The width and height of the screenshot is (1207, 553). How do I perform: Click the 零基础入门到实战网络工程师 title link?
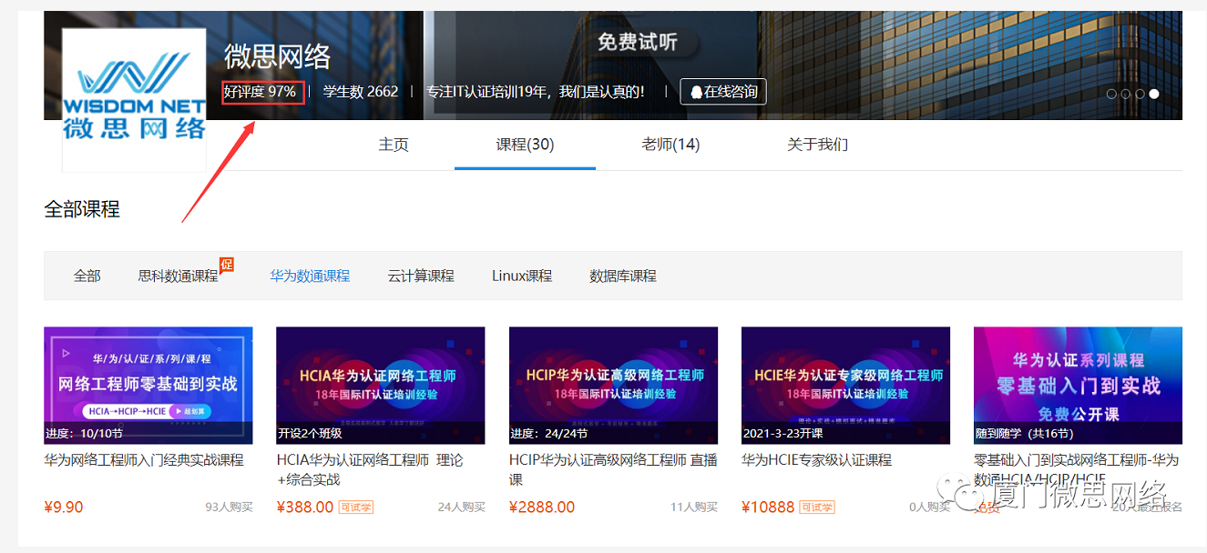coord(1077,469)
